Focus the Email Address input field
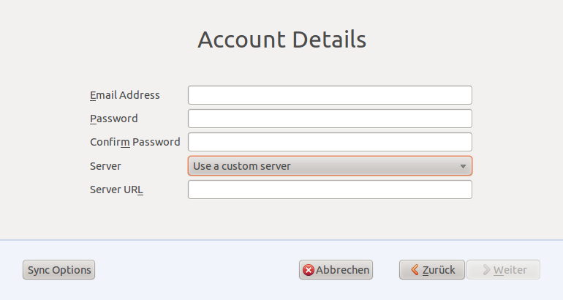563x300 pixels. [330, 95]
